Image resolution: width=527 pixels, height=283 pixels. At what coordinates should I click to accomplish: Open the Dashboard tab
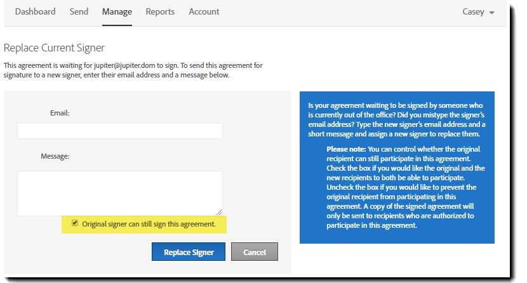35,11
